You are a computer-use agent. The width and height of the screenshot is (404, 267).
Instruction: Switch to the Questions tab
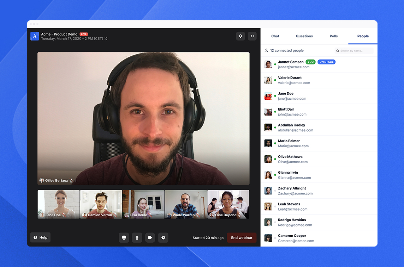pos(304,36)
